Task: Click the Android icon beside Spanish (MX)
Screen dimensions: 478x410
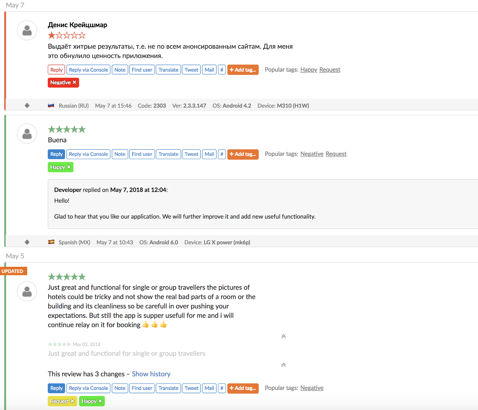Action: (27, 242)
